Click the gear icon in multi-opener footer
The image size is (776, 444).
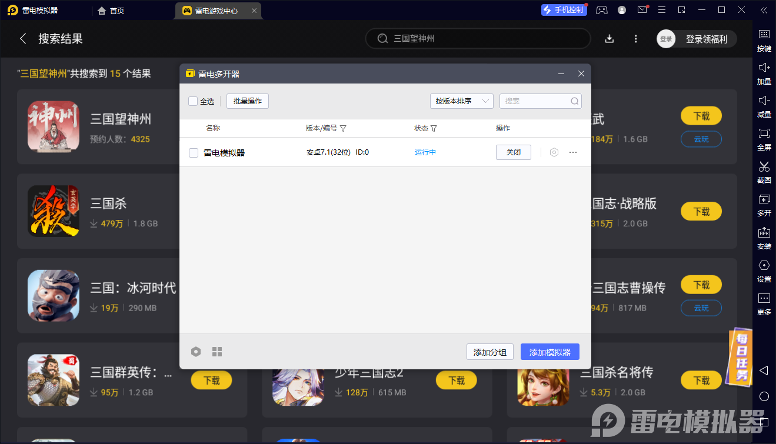[196, 351]
